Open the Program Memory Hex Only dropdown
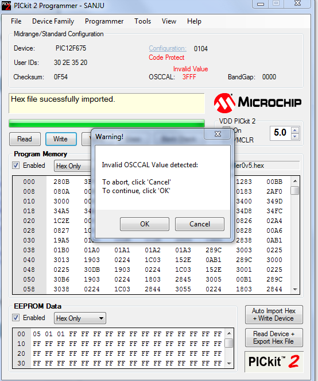The width and height of the screenshot is (318, 381). click(x=73, y=166)
